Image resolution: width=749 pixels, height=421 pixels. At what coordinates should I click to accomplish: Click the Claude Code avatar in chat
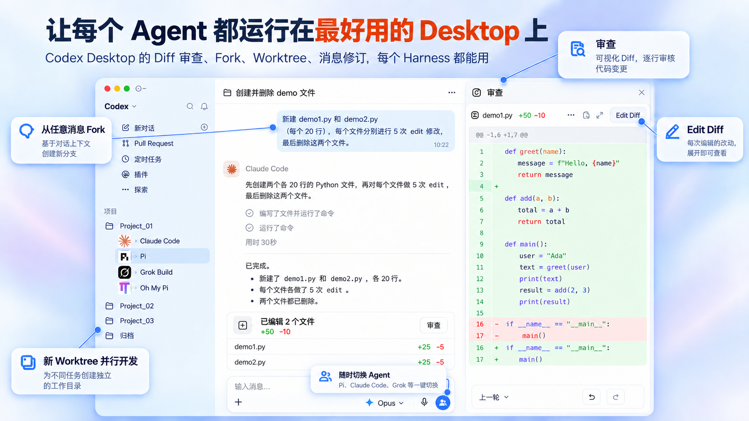point(232,169)
